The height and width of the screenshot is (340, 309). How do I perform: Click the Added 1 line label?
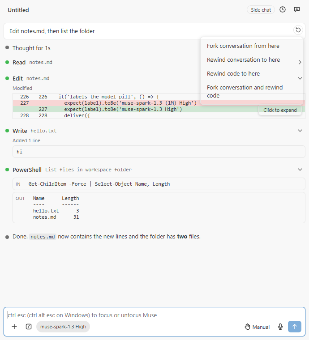tap(26, 140)
